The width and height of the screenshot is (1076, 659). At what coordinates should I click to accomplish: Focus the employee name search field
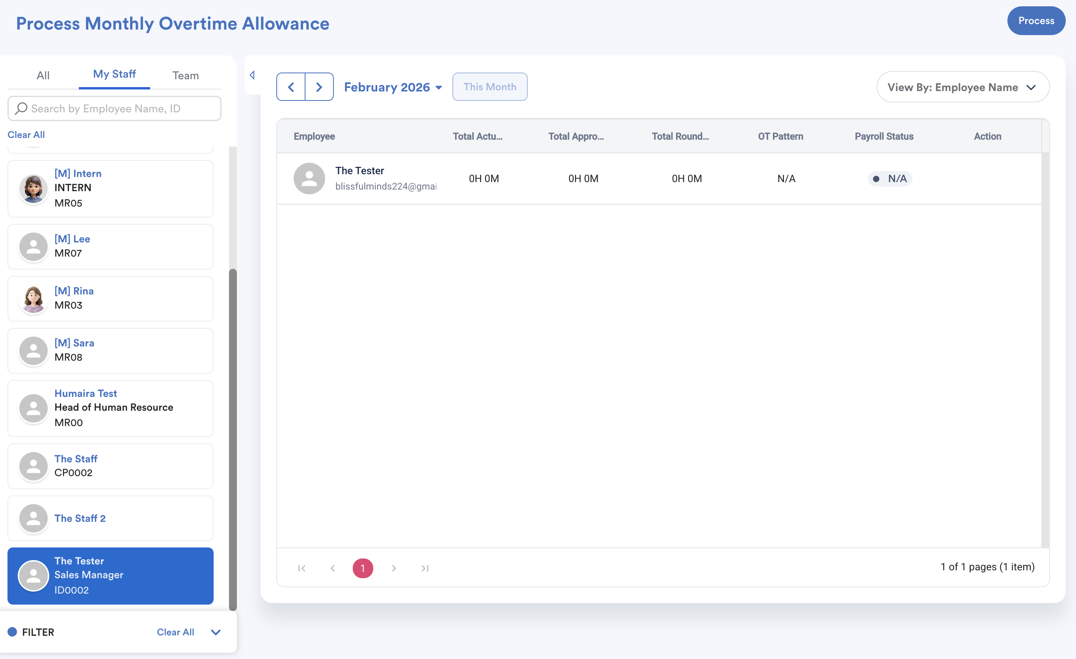tap(122, 108)
